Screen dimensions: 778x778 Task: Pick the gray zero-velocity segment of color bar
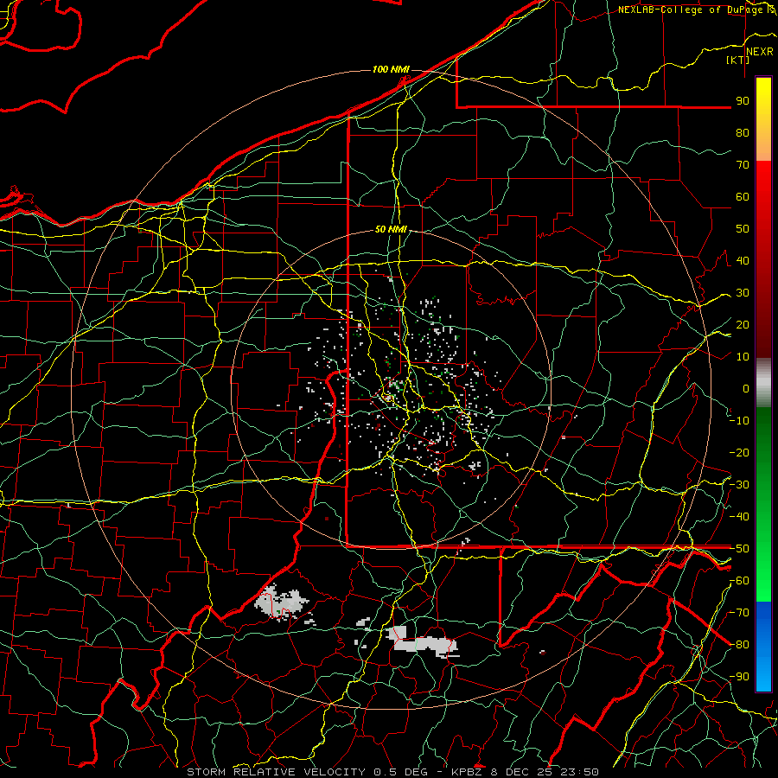(x=763, y=383)
